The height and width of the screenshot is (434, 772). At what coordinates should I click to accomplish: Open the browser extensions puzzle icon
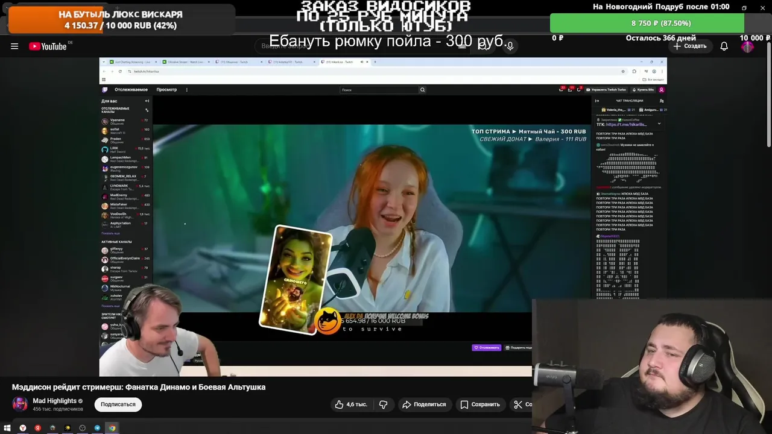(x=634, y=71)
